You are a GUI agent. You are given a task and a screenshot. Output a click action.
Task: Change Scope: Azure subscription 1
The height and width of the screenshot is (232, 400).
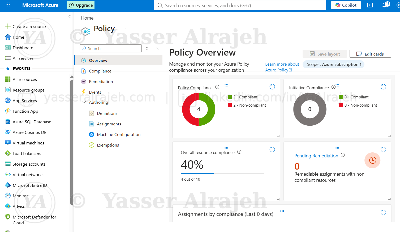(334, 64)
